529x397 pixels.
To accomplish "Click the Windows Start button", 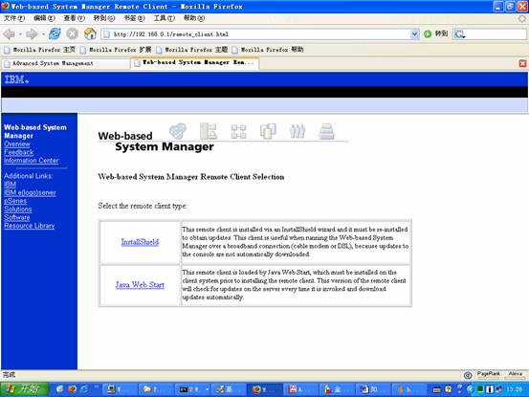I will (24, 389).
